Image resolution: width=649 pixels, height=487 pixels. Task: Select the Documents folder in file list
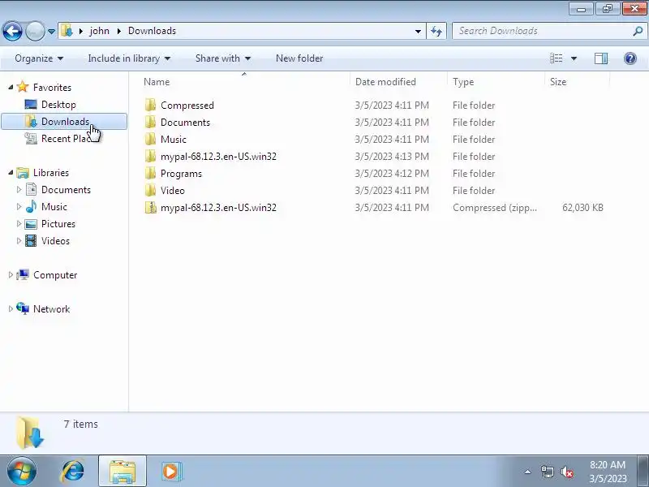pos(185,123)
